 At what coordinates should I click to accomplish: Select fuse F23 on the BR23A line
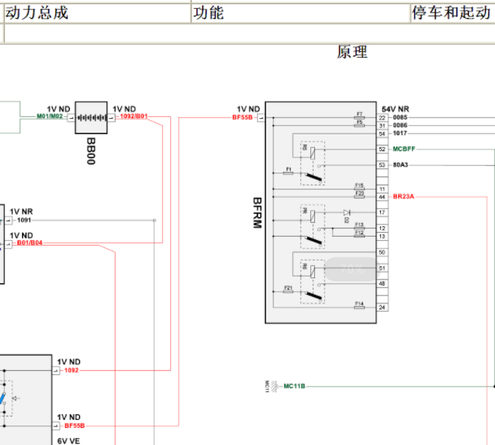click(x=359, y=195)
